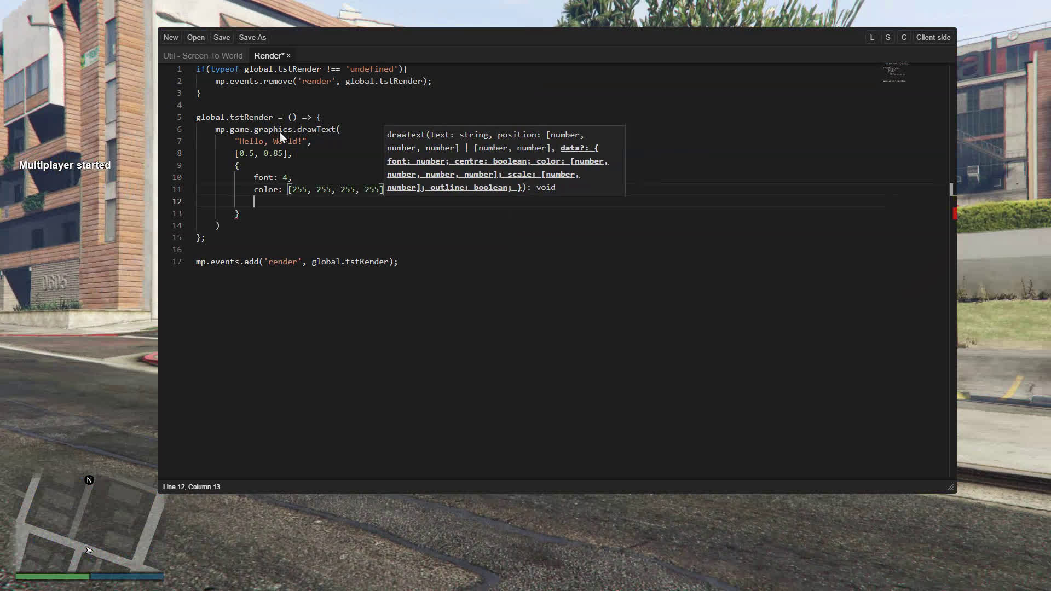
Task: Click line number 17 in the gutter
Action: [177, 262]
